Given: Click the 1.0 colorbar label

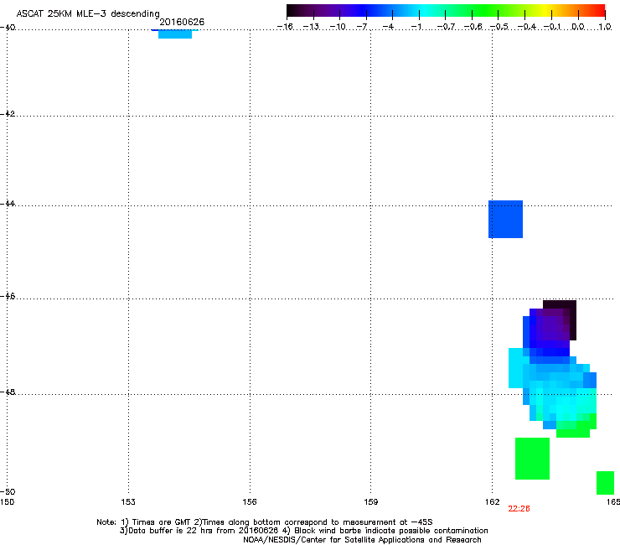Looking at the screenshot, I should tap(605, 27).
